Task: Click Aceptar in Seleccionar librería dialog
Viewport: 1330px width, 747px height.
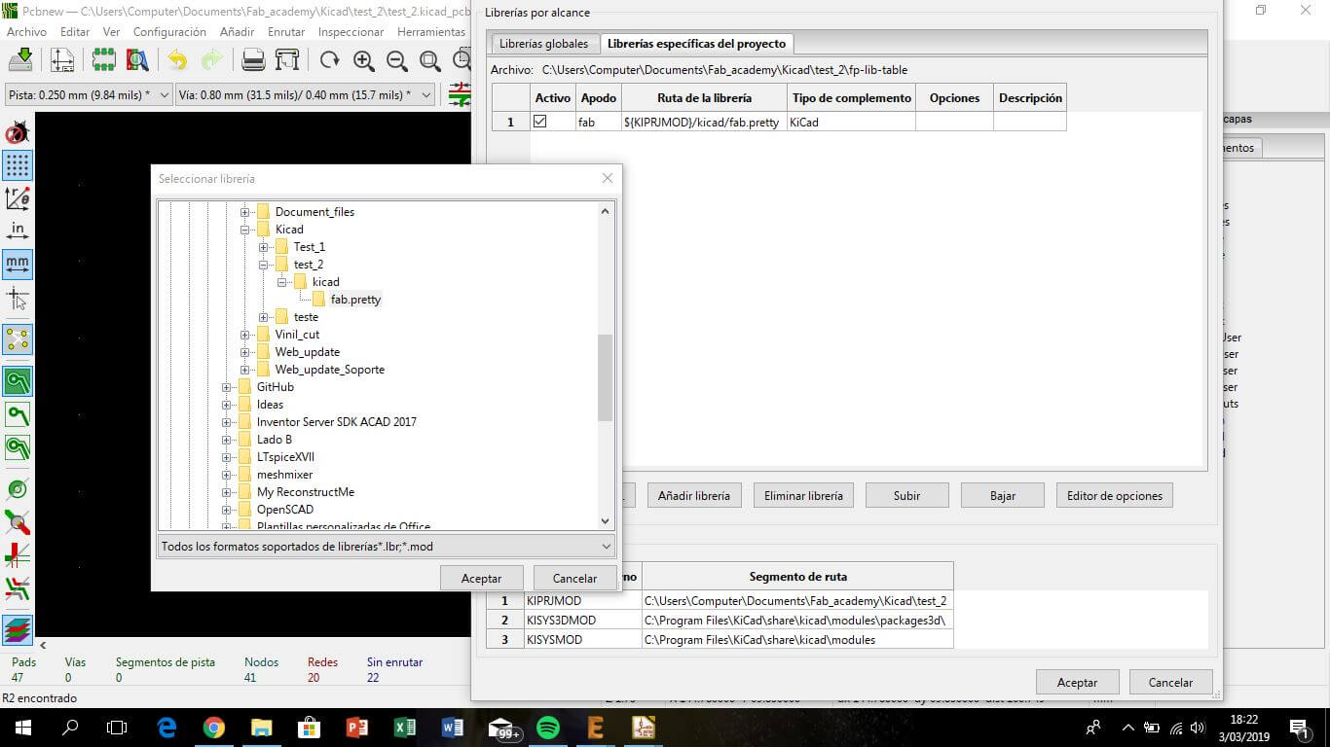Action: [x=482, y=578]
